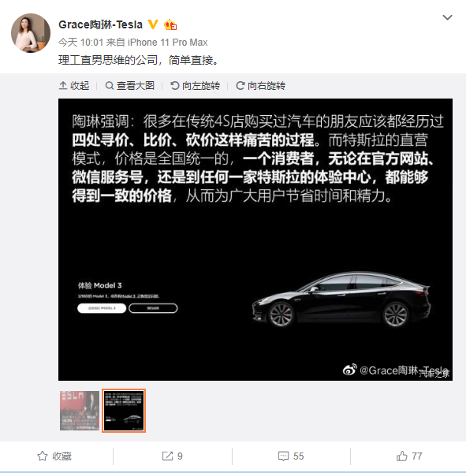This screenshot has width=466, height=473.
Task: Open Grace陶琳-Tesla profile avatar
Action: click(31, 33)
